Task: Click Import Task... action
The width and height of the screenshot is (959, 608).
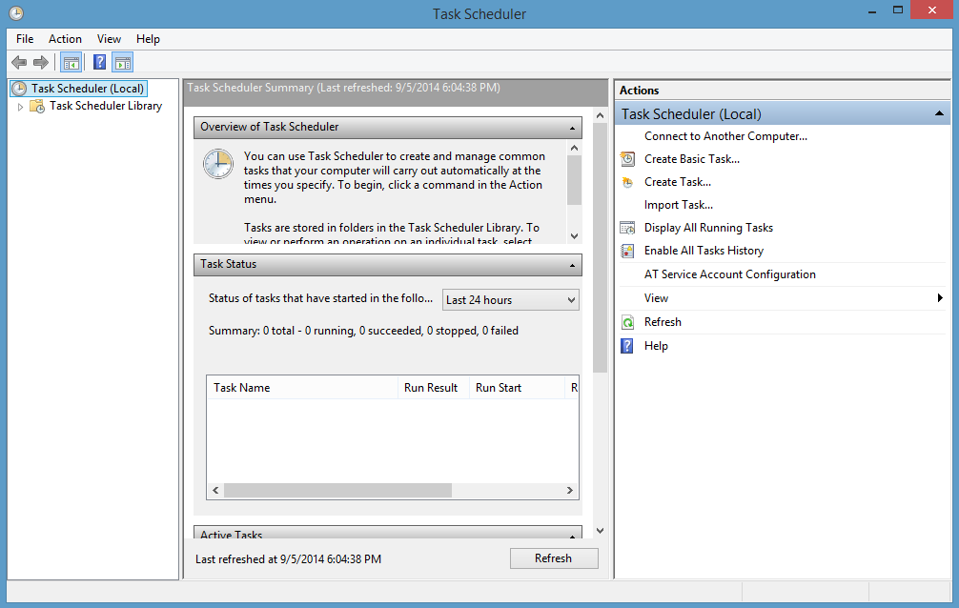Action: point(679,205)
